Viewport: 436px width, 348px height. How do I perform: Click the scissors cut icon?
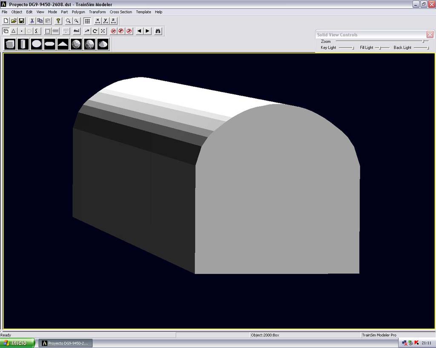pyautogui.click(x=32, y=21)
